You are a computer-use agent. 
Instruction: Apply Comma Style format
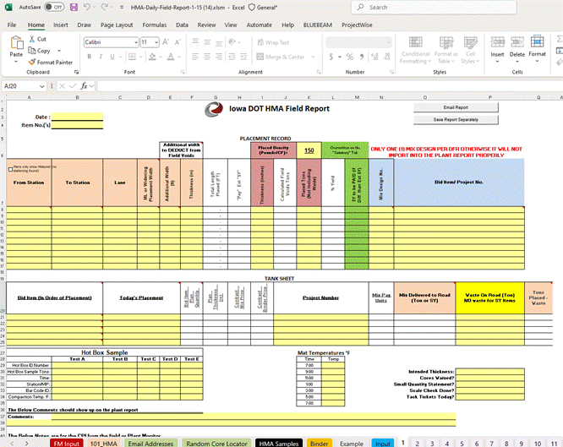pyautogui.click(x=362, y=57)
